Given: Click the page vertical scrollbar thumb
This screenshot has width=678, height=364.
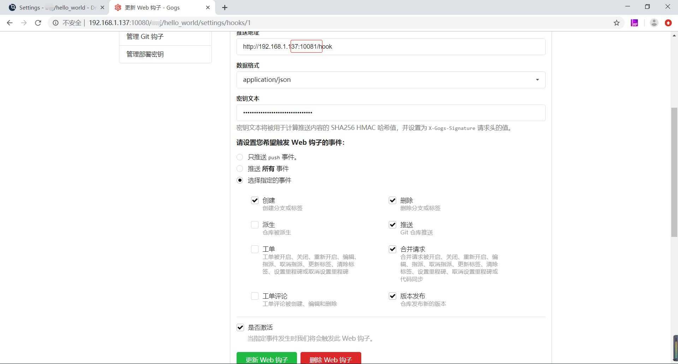Looking at the screenshot, I should tap(674, 172).
